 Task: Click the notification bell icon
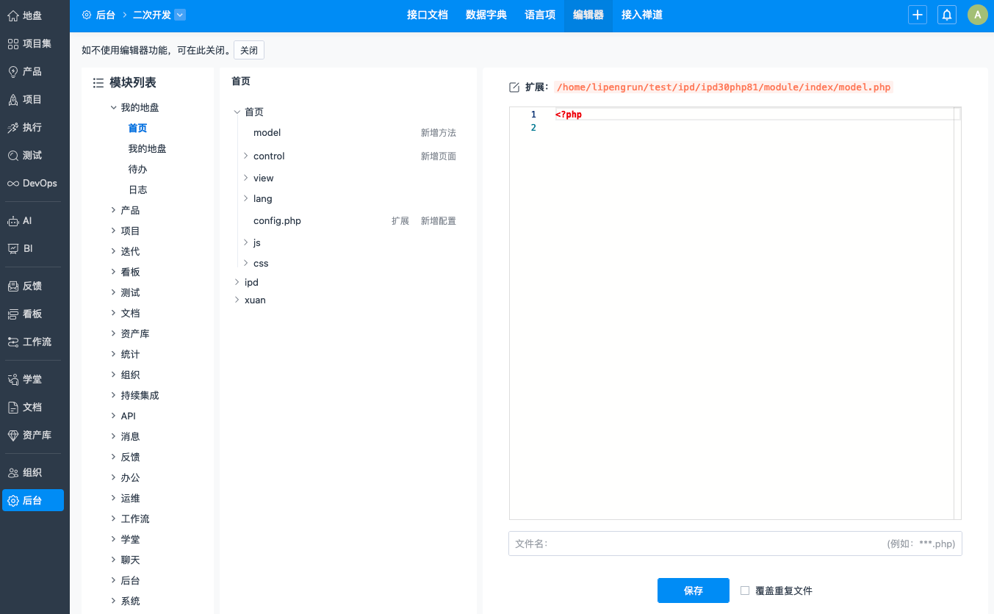pos(947,15)
